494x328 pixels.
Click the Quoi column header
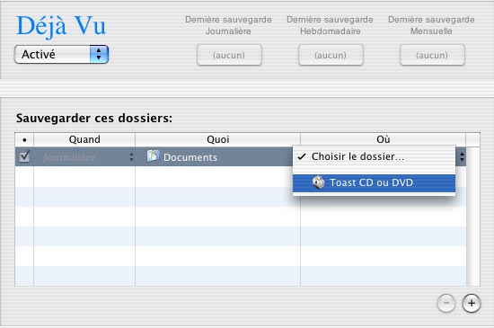(x=217, y=139)
